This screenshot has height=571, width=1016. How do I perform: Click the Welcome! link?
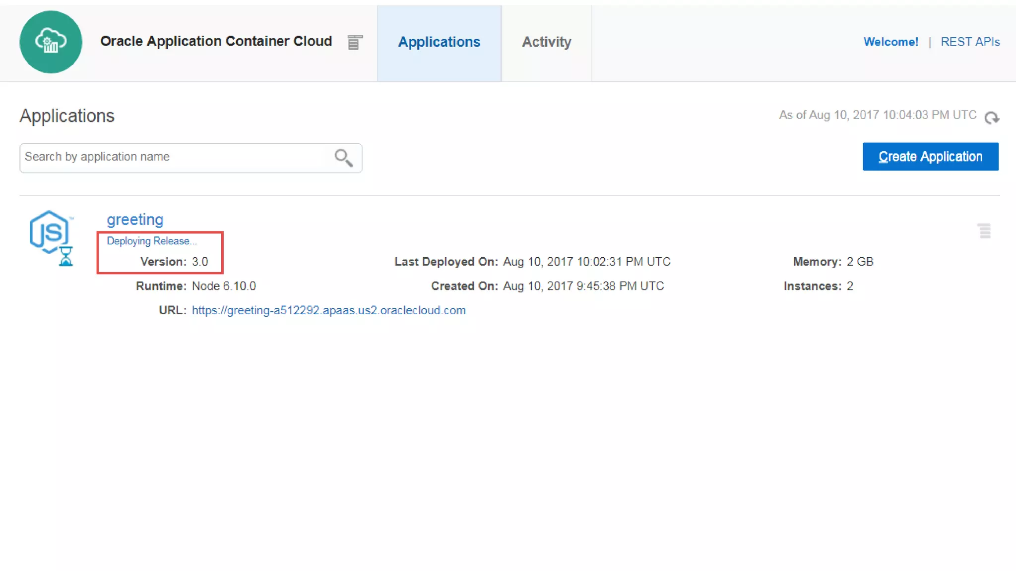pyautogui.click(x=890, y=42)
